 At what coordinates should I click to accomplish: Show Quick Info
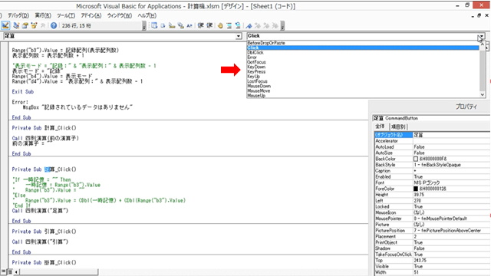172,25
